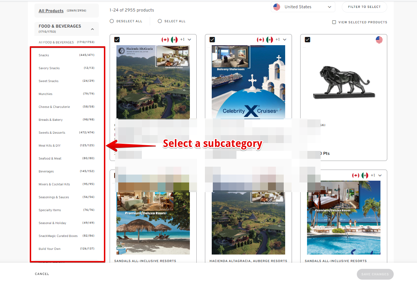Click the Filter to Select button

364,7
